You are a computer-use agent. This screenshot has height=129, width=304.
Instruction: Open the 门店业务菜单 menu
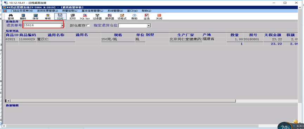(22, 11)
